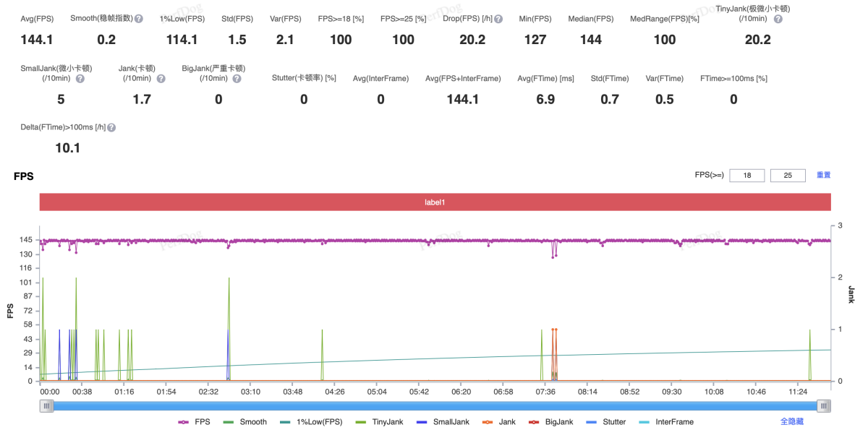The height and width of the screenshot is (430, 868).
Task: Toggle the Stutter legend entry
Action: click(x=606, y=422)
